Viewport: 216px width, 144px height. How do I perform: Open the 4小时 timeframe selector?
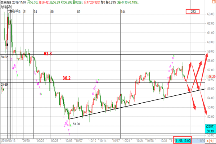pos(211,140)
